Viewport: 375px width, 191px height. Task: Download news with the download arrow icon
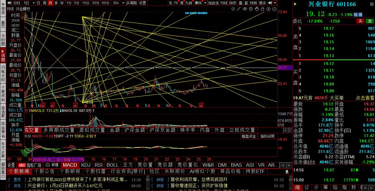click(287, 171)
